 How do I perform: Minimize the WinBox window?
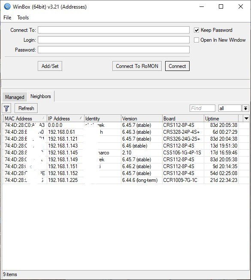coord(202,6)
